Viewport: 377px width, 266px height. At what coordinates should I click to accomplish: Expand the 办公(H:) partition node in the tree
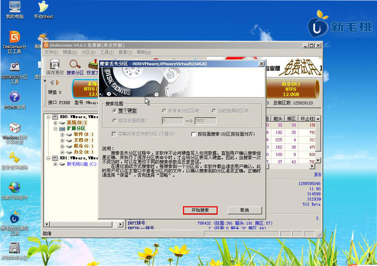62,152
